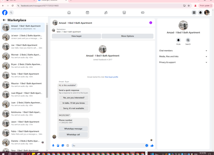Open the Friends tab icon
Viewport: 214px width, 155px height.
(106, 13)
